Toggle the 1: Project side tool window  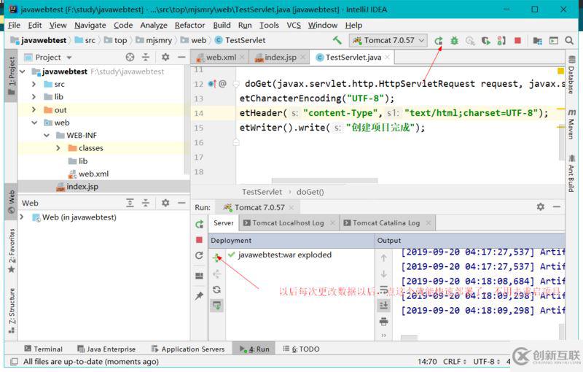pos(11,73)
